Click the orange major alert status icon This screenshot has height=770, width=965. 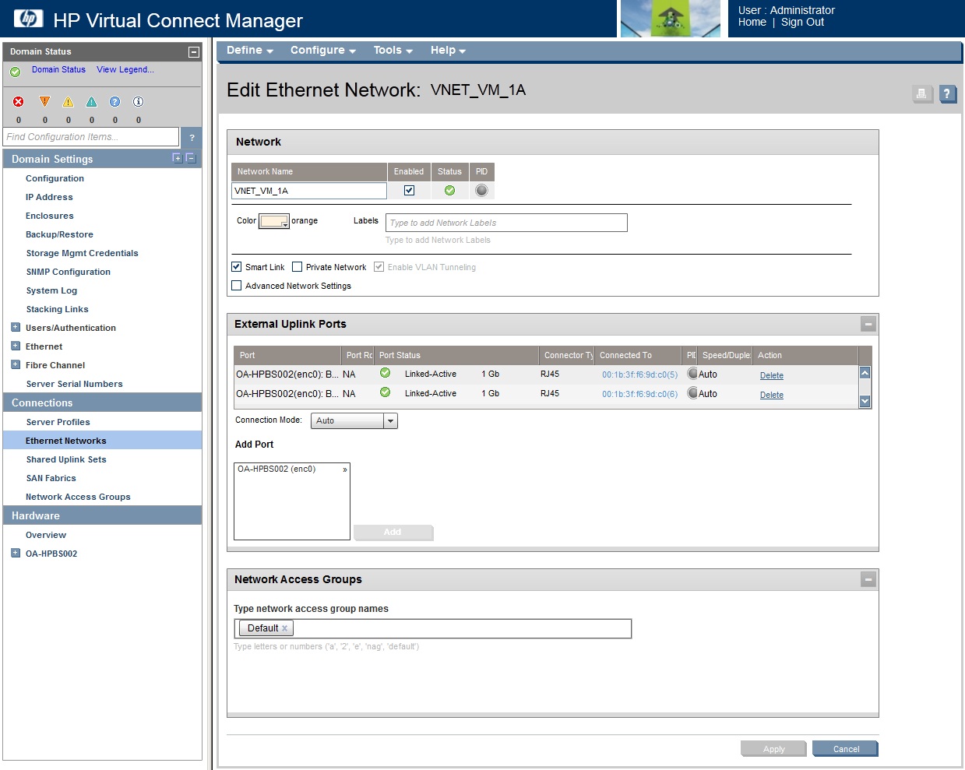(44, 102)
